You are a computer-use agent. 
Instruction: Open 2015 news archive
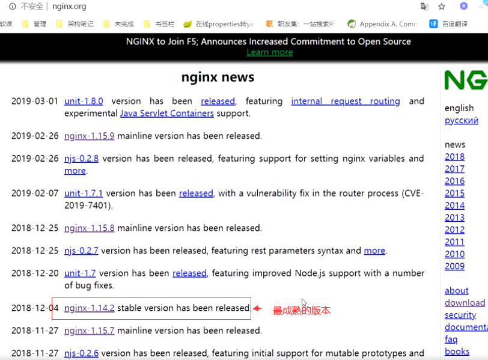pos(455,194)
